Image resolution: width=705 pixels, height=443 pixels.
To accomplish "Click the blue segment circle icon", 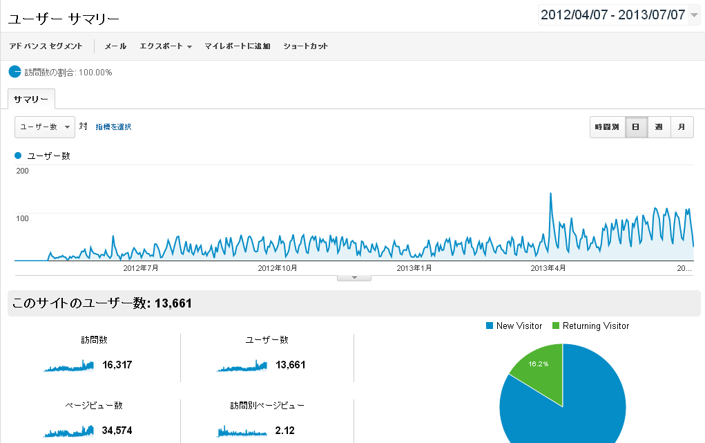I will (15, 72).
